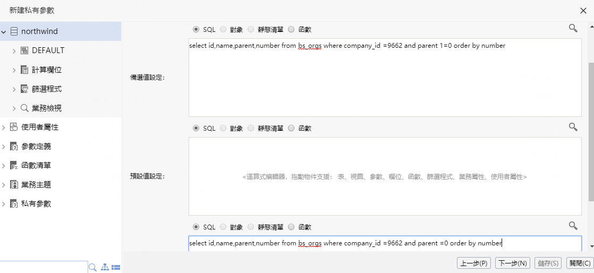Click the search magnifier beside the tree search box
The height and width of the screenshot is (273, 594).
pos(92,267)
